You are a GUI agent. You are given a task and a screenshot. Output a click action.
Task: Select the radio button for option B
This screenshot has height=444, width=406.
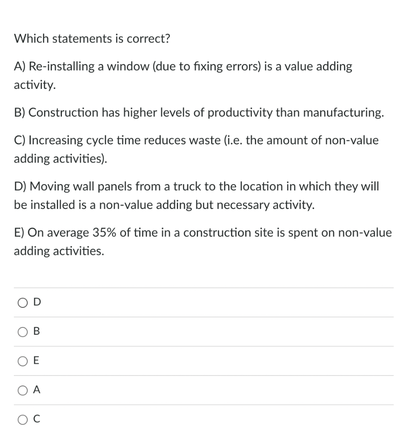click(x=22, y=332)
